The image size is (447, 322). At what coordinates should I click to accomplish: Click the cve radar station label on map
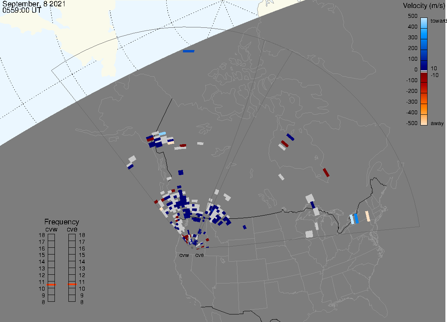click(199, 255)
